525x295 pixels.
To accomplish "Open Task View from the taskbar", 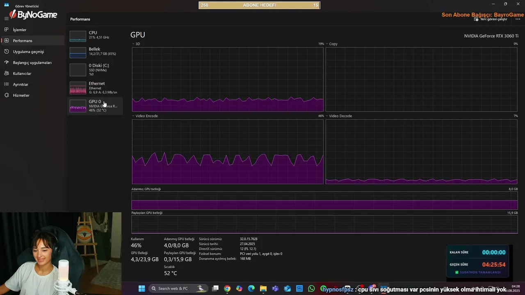I will [215, 288].
